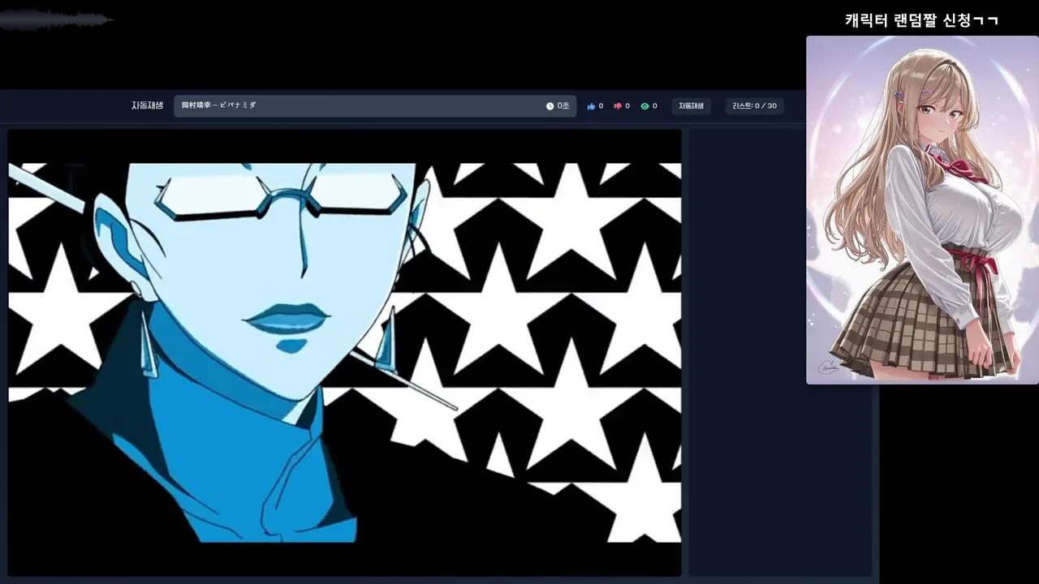
Task: Click the thumbs-down dislike icon
Action: pyautogui.click(x=618, y=106)
